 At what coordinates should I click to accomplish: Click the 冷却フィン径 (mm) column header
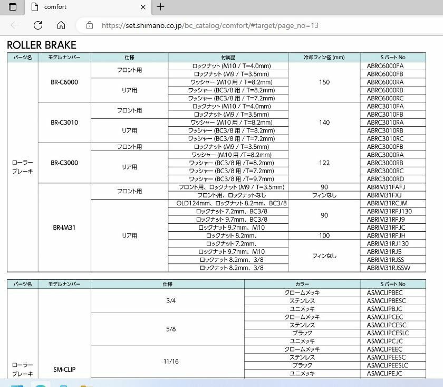pyautogui.click(x=324, y=58)
